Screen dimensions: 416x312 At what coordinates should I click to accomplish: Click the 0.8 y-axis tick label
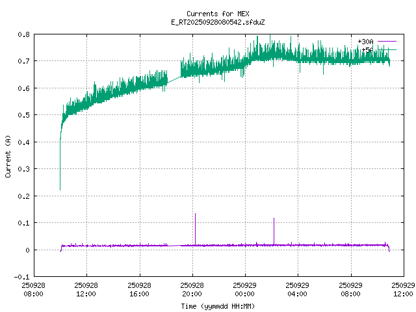tap(23, 34)
